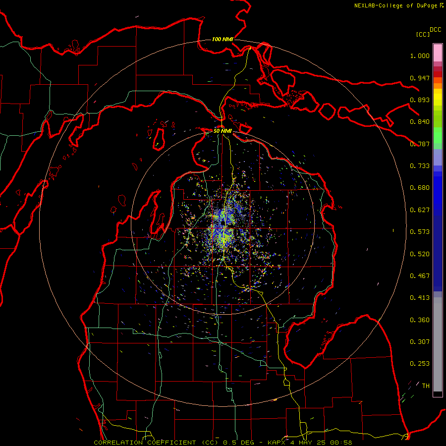Select the 0.947 legend value

[x=420, y=78]
